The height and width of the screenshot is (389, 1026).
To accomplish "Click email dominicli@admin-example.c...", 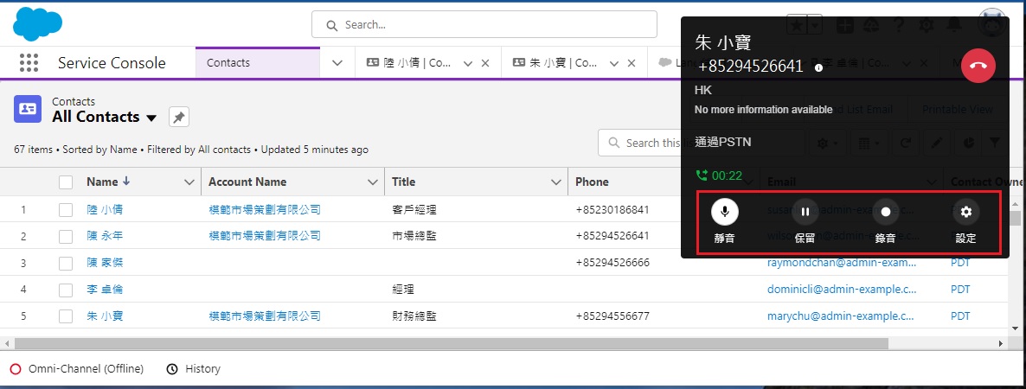I will pyautogui.click(x=842, y=290).
